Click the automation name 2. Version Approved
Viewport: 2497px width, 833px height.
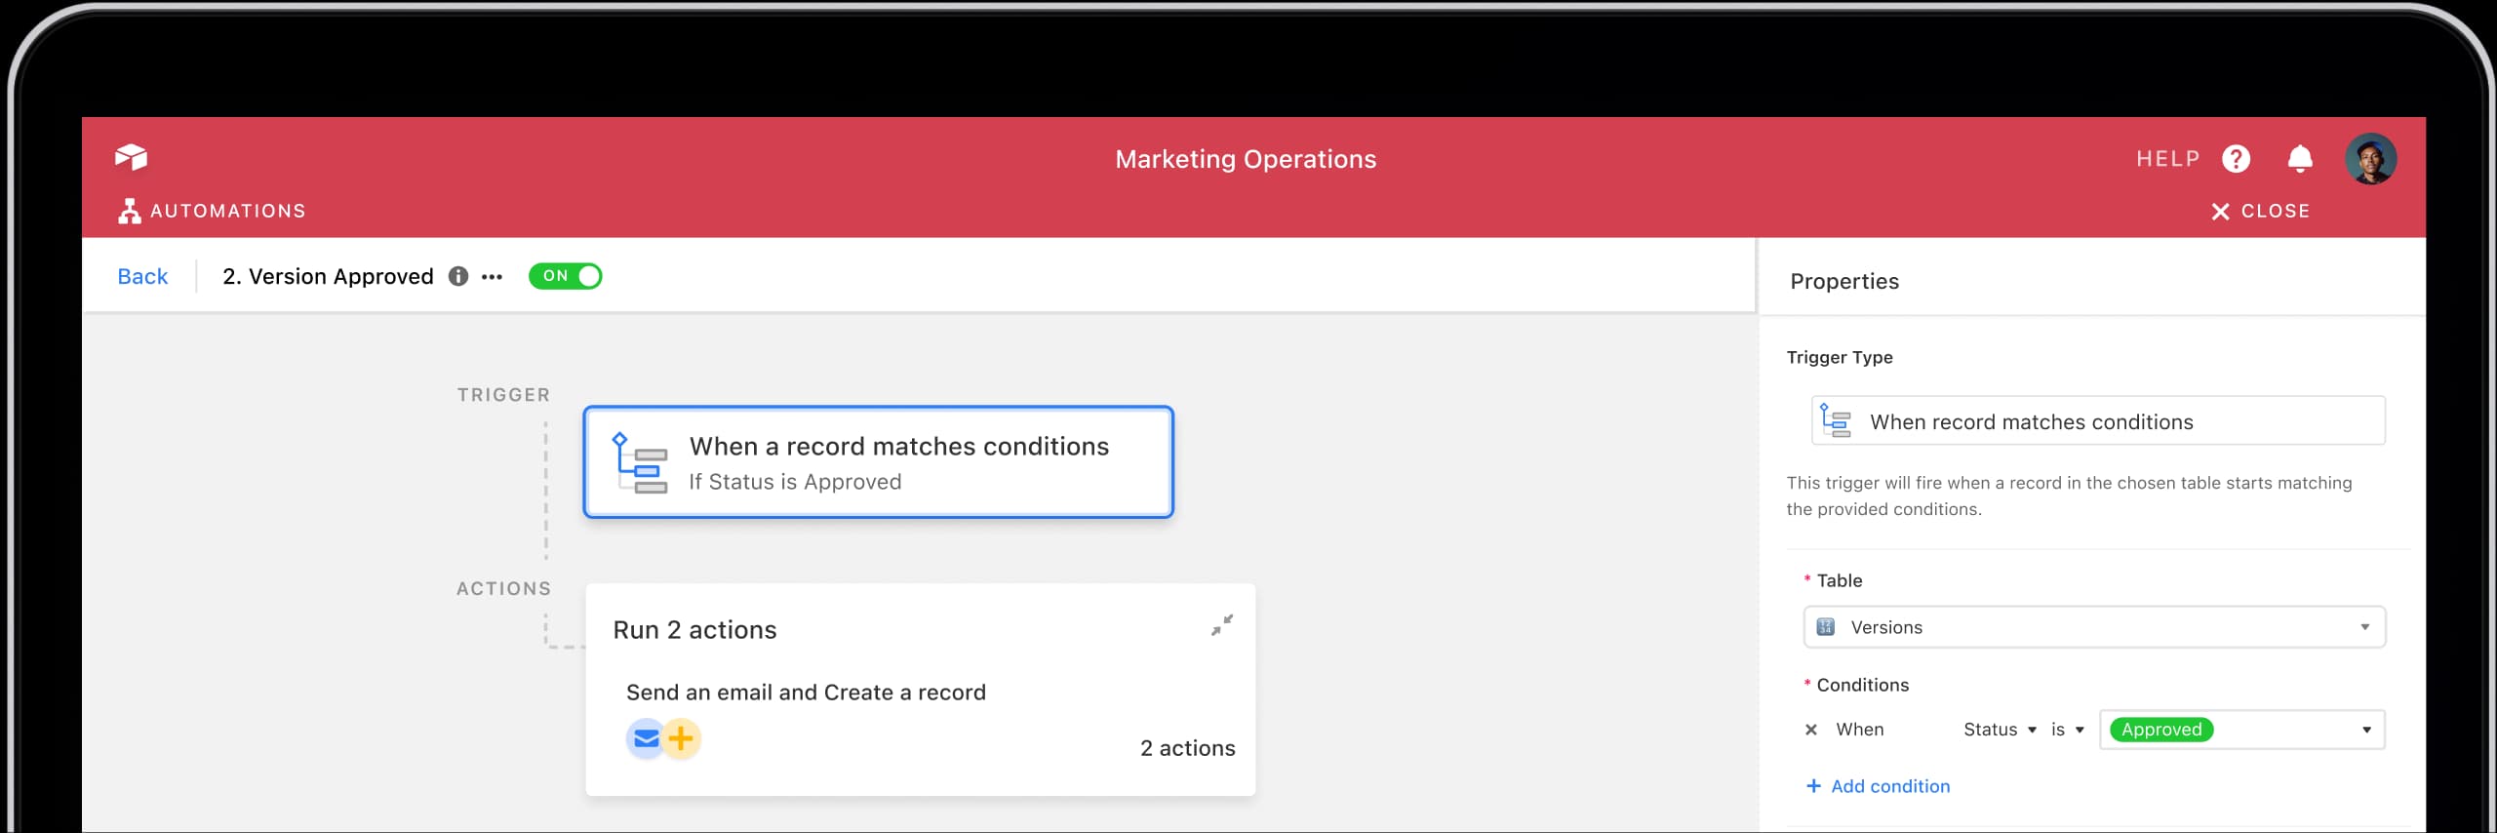pos(328,276)
